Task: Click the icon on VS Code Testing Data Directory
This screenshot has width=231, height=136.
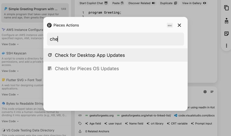Action: (x=3, y=130)
